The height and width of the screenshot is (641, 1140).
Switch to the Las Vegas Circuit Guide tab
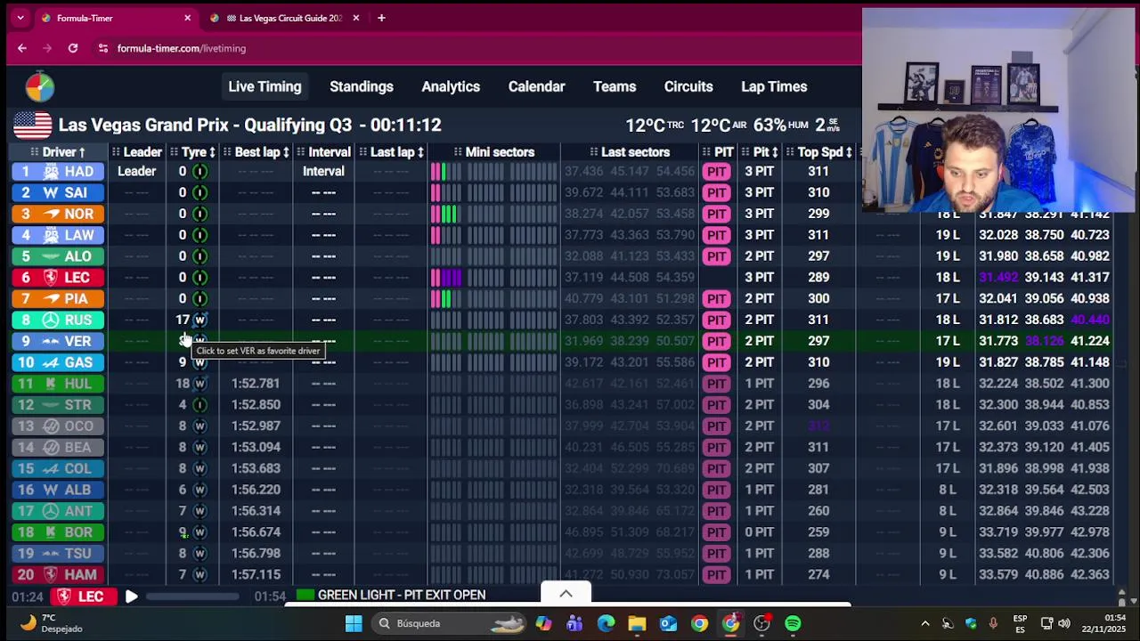285,18
